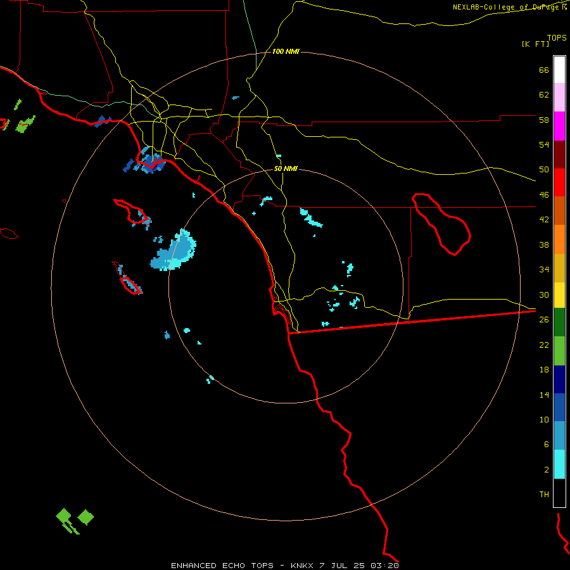Select the 6 legend value
Viewport: 570px width, 570px height.
[x=547, y=445]
